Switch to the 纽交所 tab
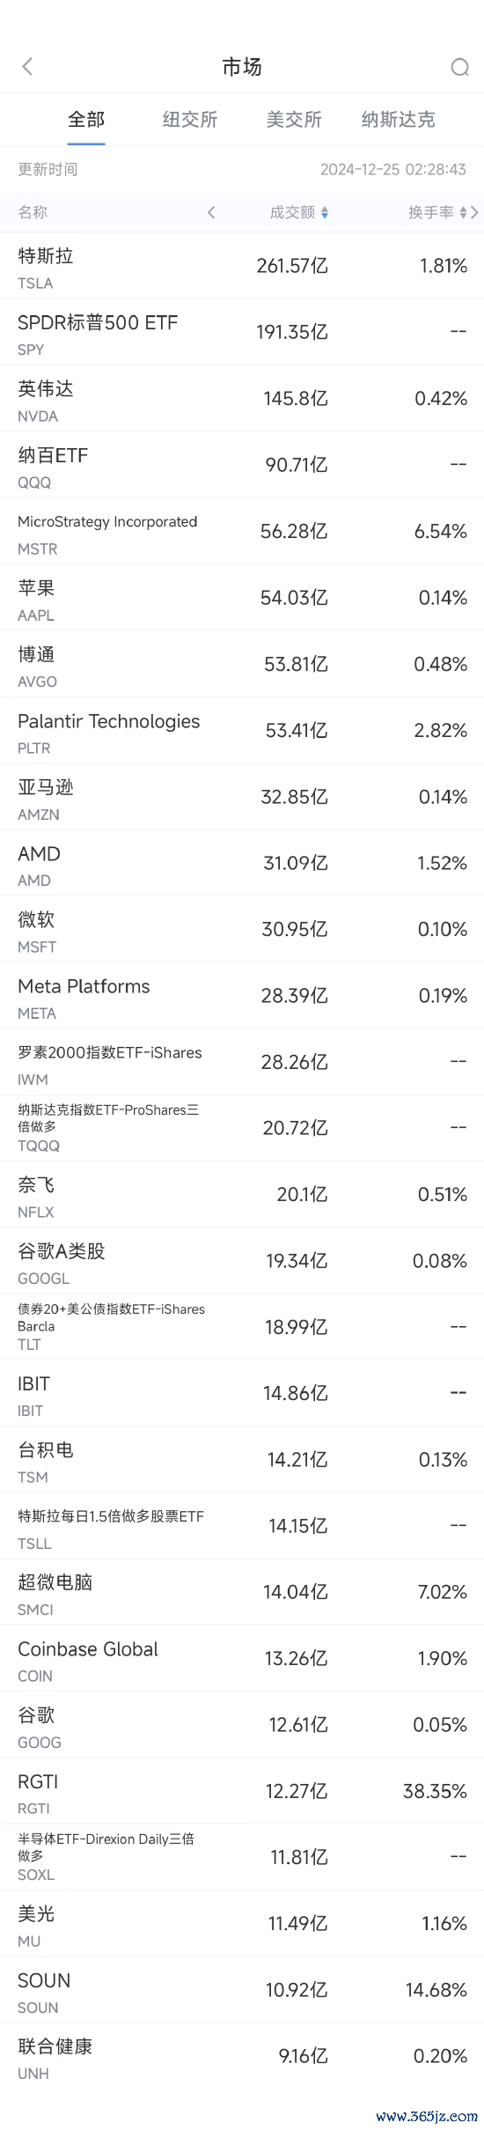The height and width of the screenshot is (2130, 484). [190, 120]
